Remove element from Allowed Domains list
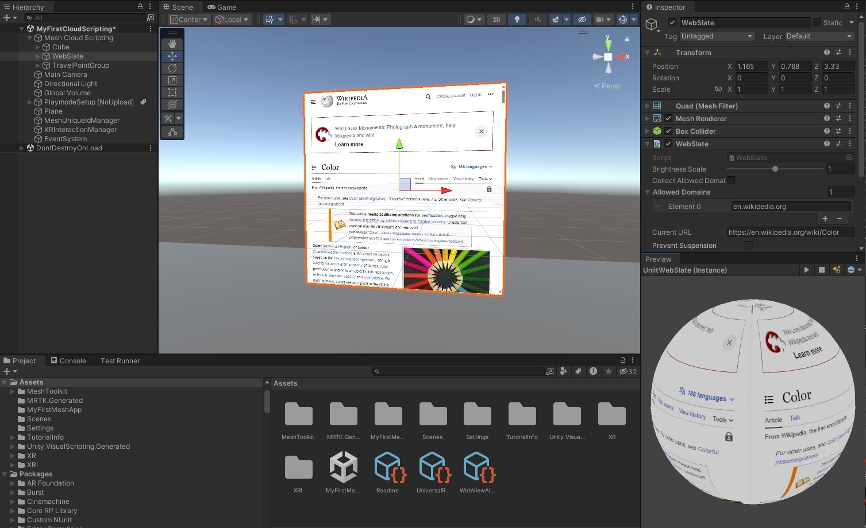Viewport: 866px width, 528px height. [x=840, y=219]
